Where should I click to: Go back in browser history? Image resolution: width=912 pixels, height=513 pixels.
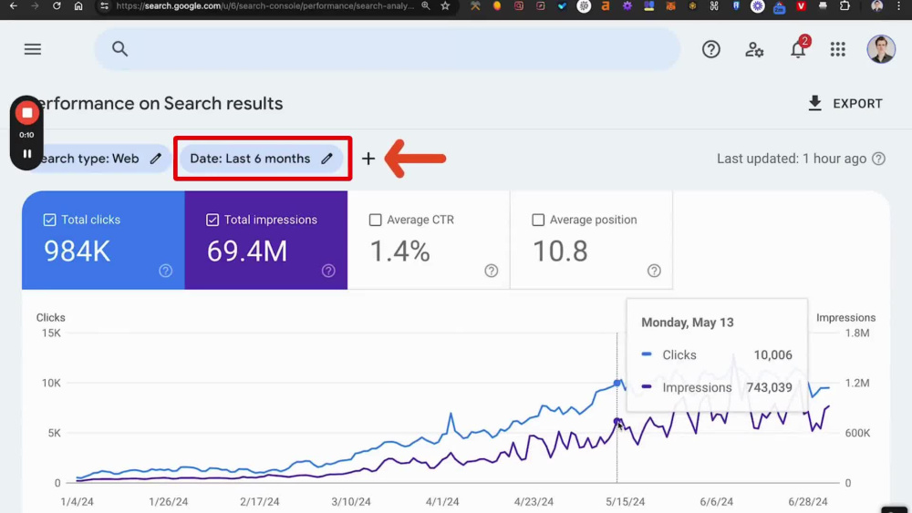(x=13, y=5)
